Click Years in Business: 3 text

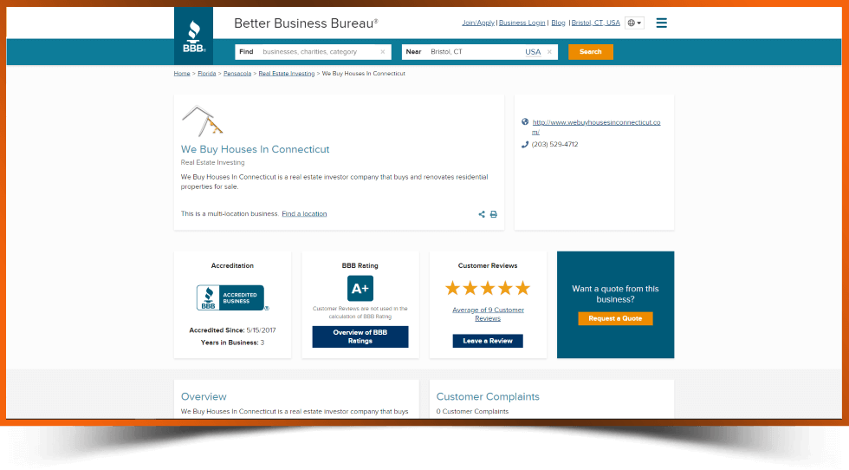[232, 343]
